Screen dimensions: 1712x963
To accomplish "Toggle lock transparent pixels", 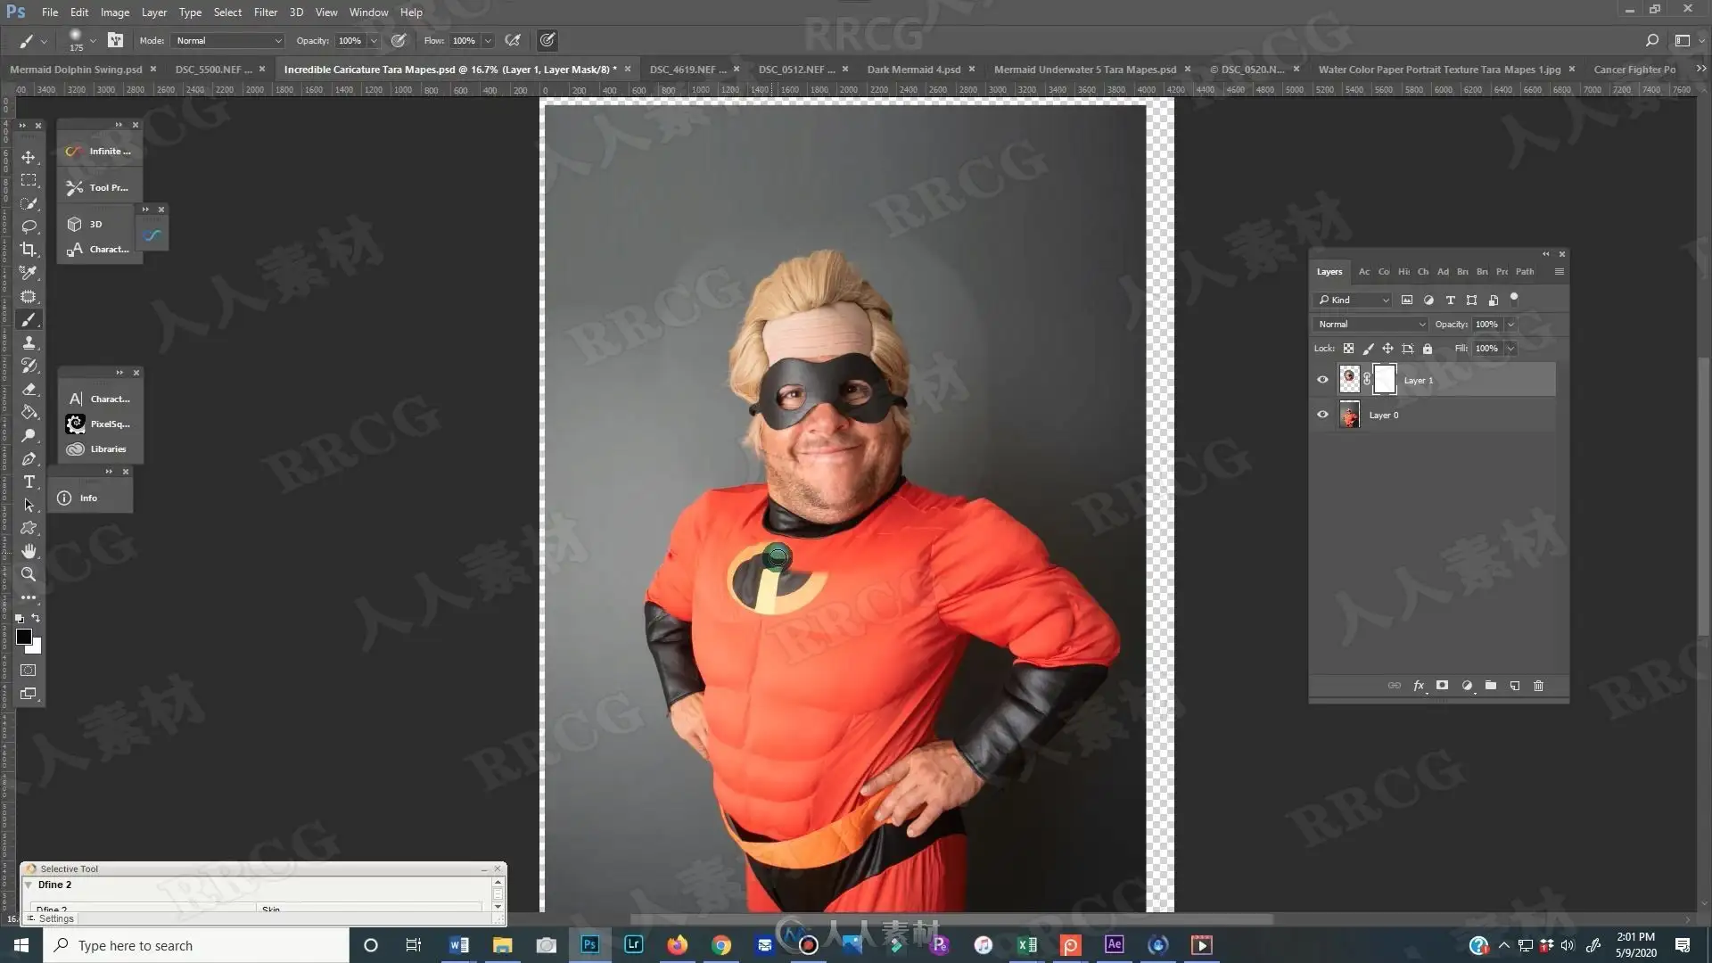I will pyautogui.click(x=1348, y=349).
